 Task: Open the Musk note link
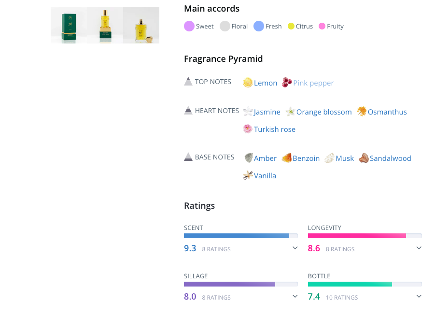(x=345, y=158)
